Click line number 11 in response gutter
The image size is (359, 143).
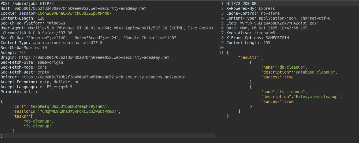coord(222,52)
